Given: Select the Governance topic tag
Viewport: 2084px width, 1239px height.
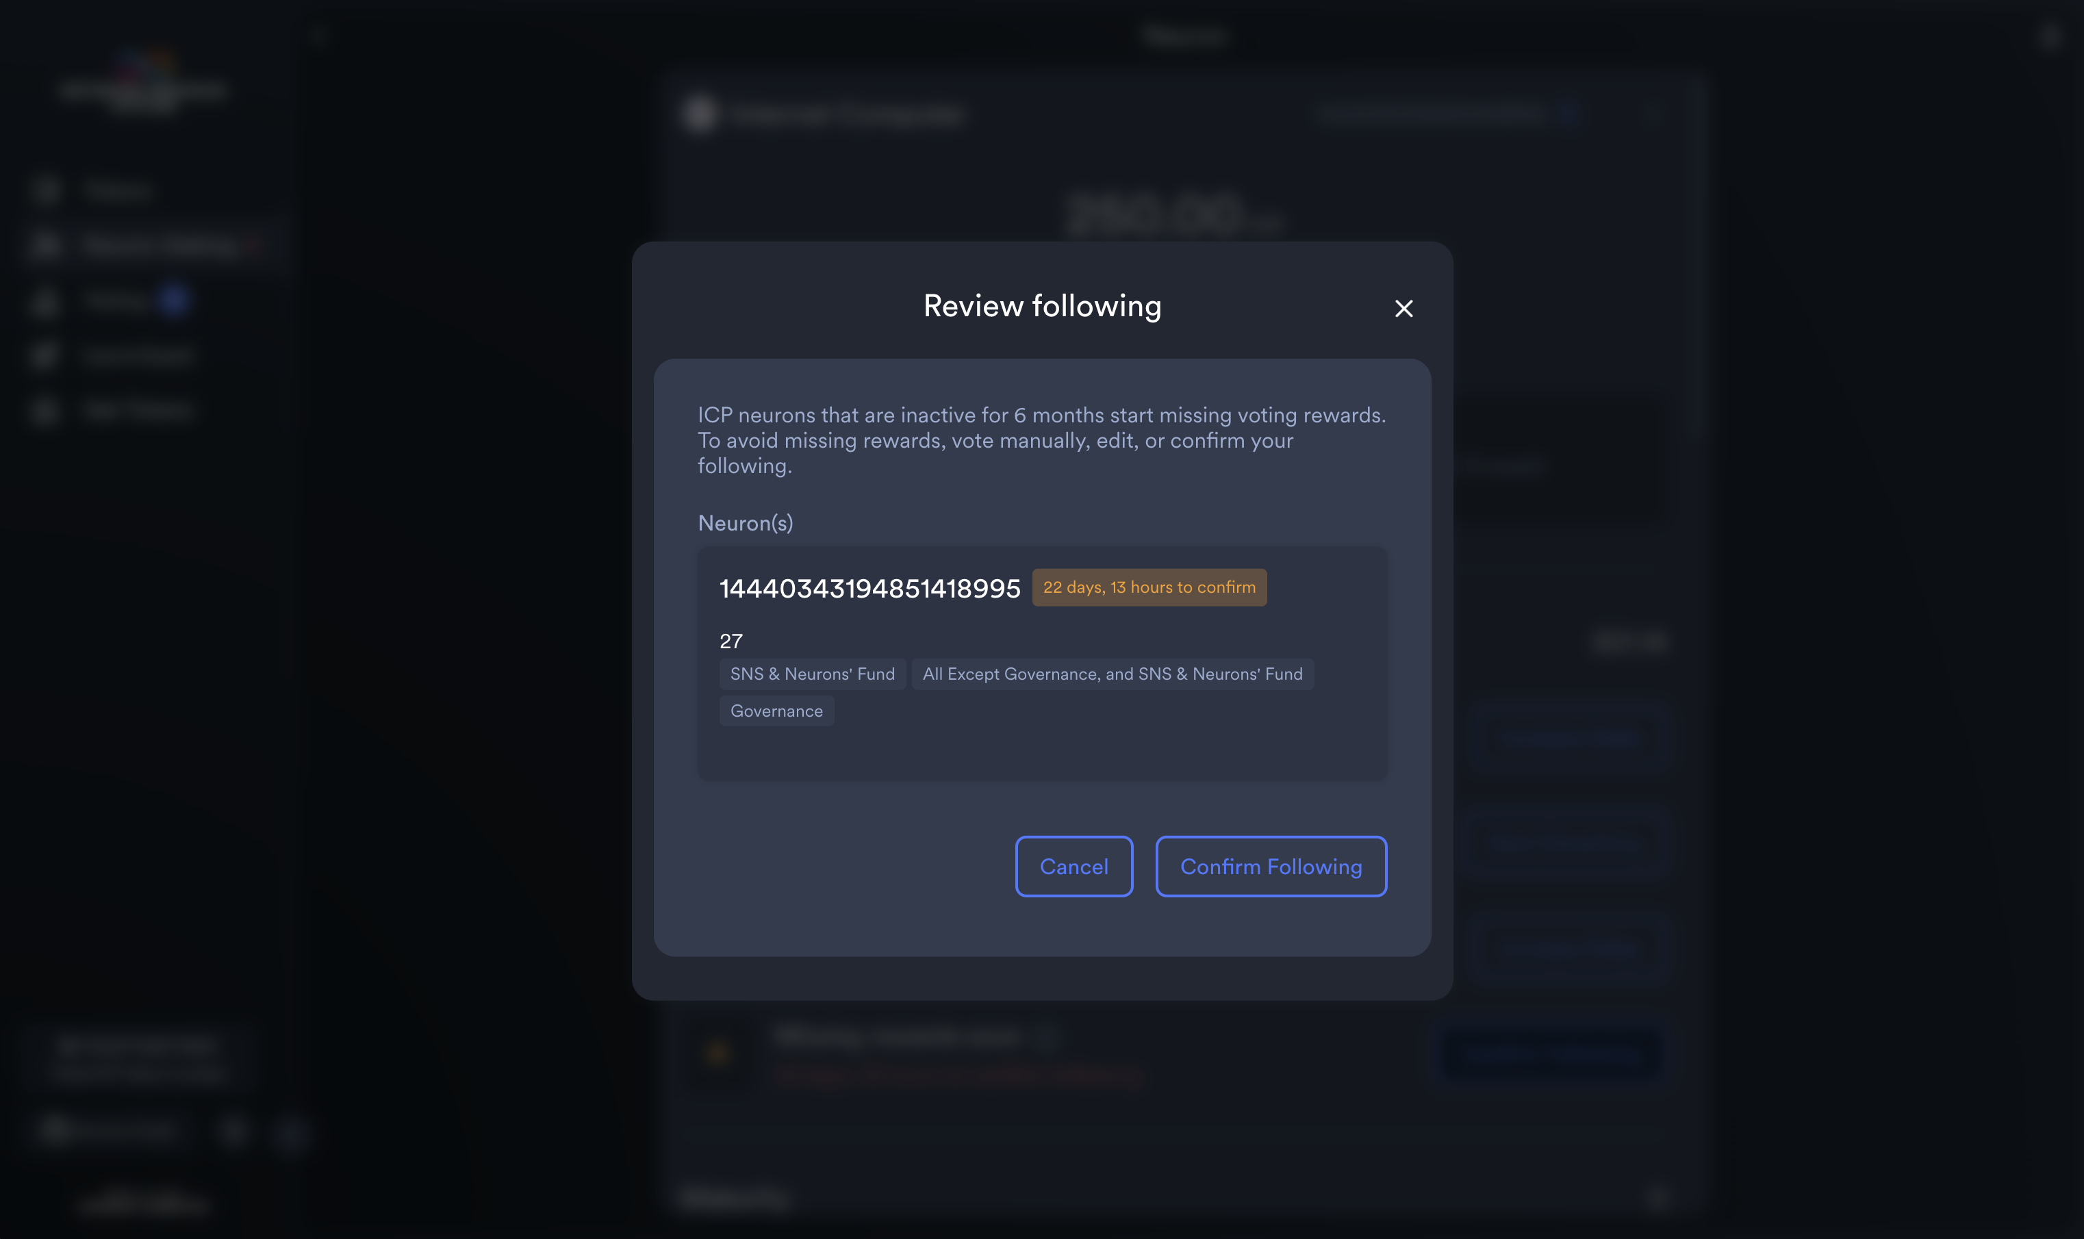Looking at the screenshot, I should coord(776,711).
